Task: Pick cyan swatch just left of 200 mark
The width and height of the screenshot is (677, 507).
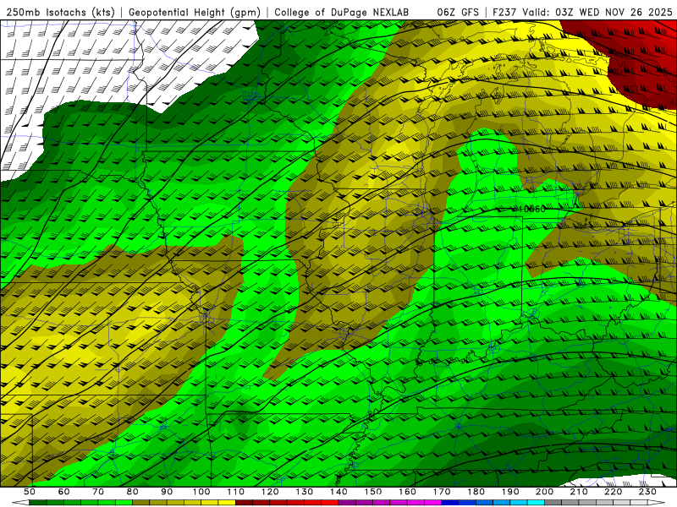Action: point(536,503)
